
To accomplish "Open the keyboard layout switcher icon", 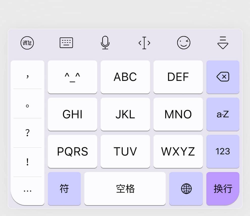I will click(x=66, y=43).
